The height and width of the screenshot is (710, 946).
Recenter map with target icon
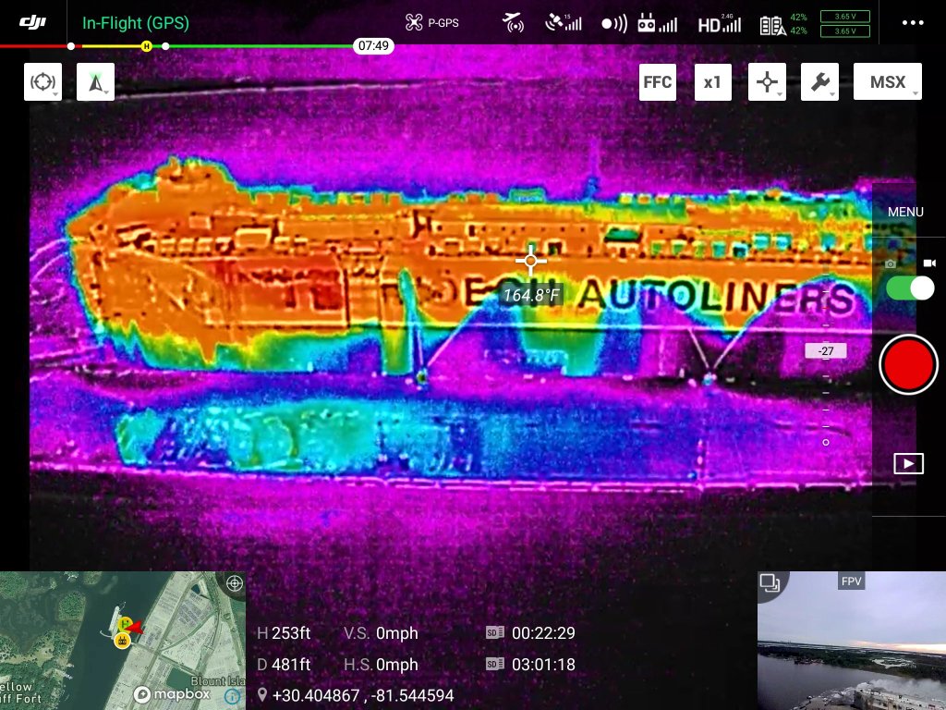[x=234, y=583]
